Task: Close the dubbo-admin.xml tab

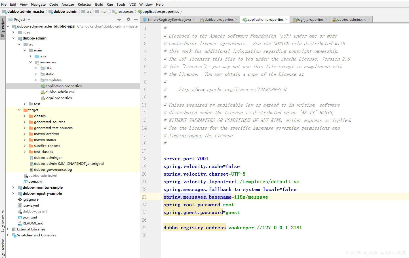Action: (x=369, y=19)
